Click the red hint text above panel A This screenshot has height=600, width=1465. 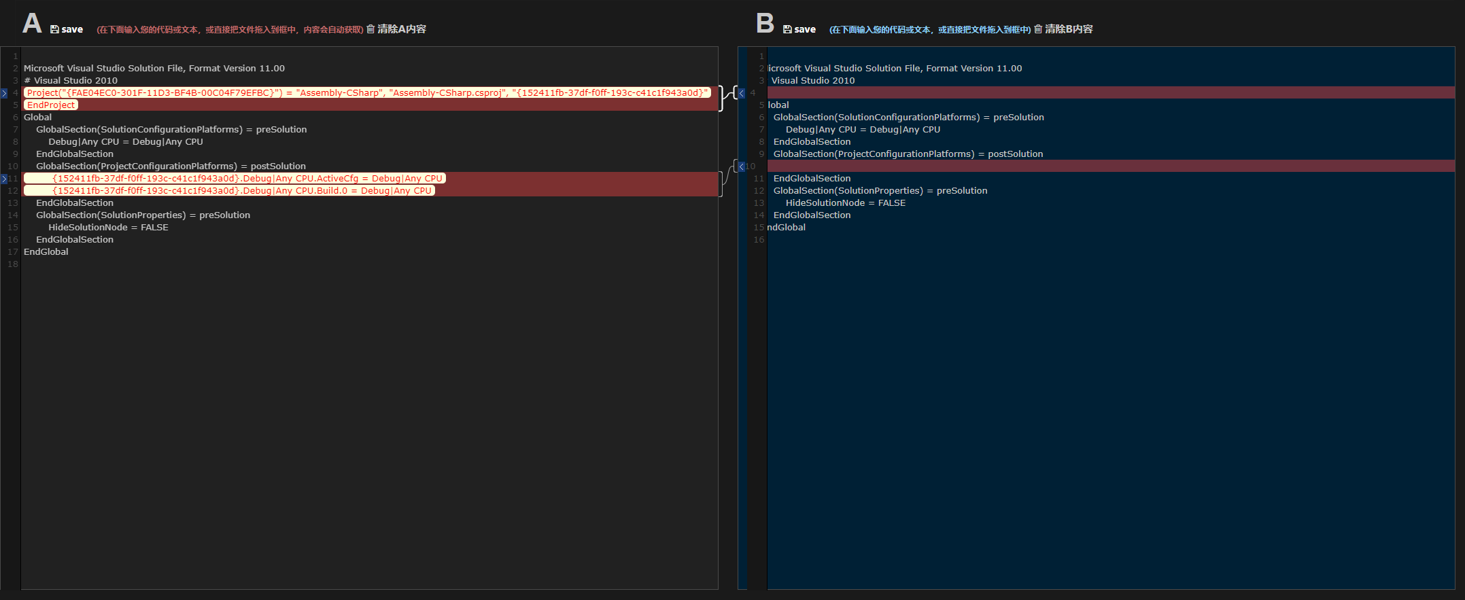[230, 30]
